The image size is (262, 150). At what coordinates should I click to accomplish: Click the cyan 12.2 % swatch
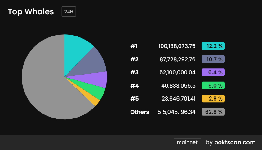point(213,46)
